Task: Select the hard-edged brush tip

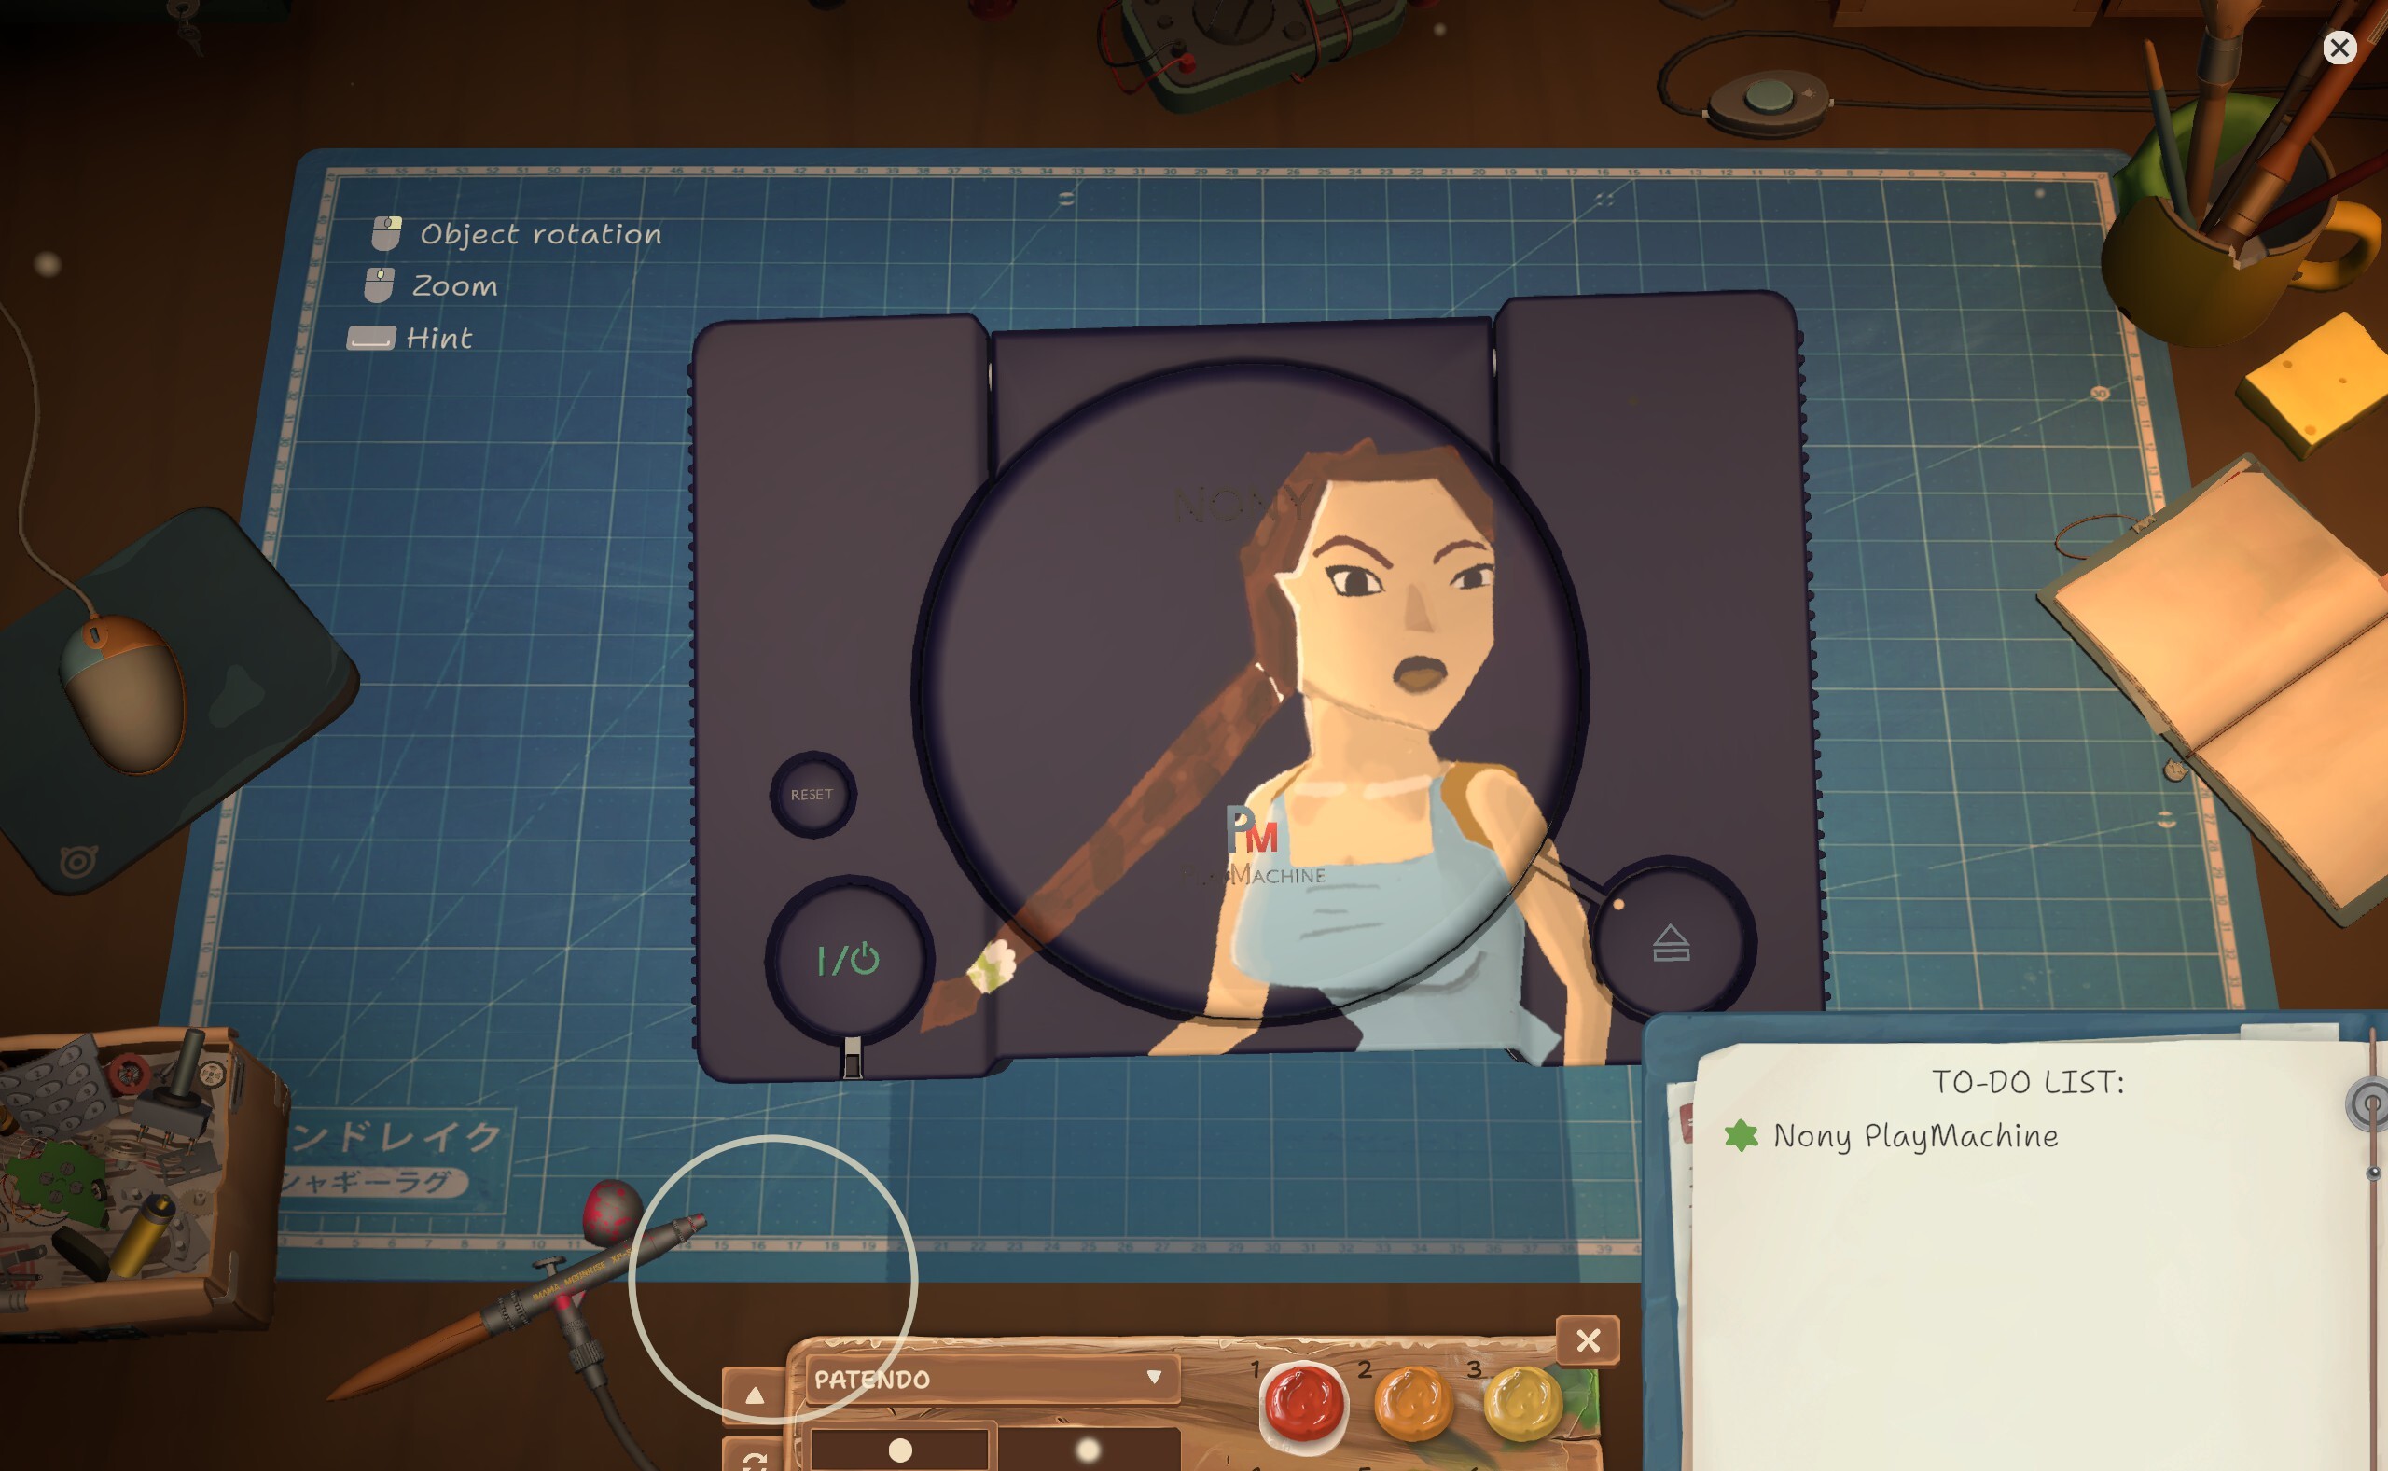Action: click(x=900, y=1450)
